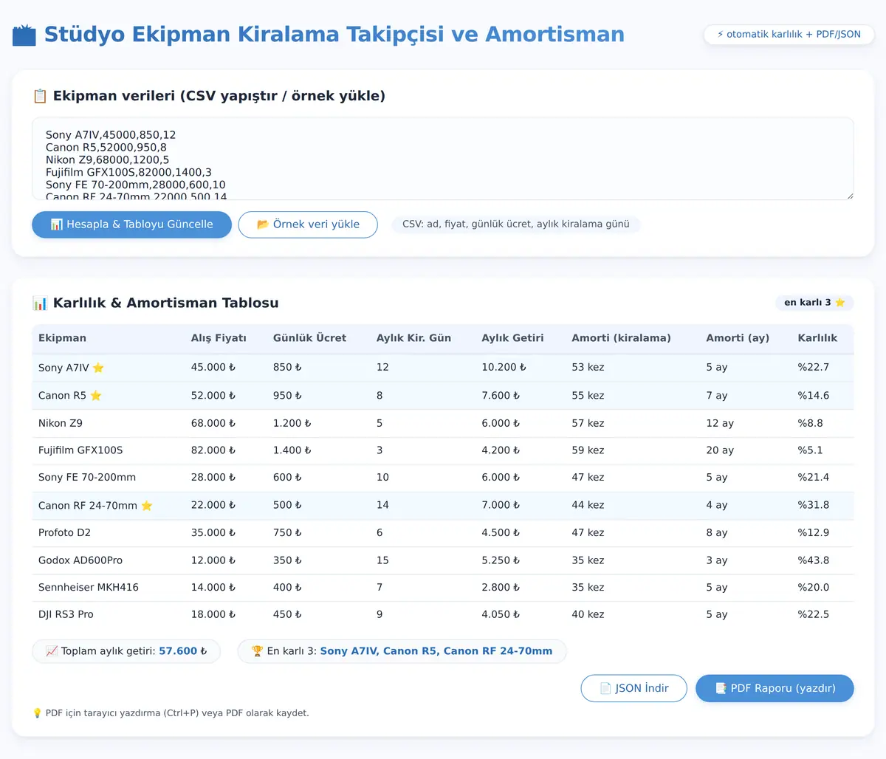Click the 20 ay amortization cell
Image resolution: width=886 pixels, height=759 pixels.
[x=720, y=450]
